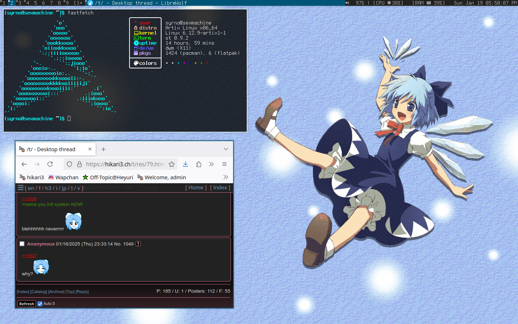Open the LibreWolf application menu
This screenshot has height=324, width=518.
(224, 164)
